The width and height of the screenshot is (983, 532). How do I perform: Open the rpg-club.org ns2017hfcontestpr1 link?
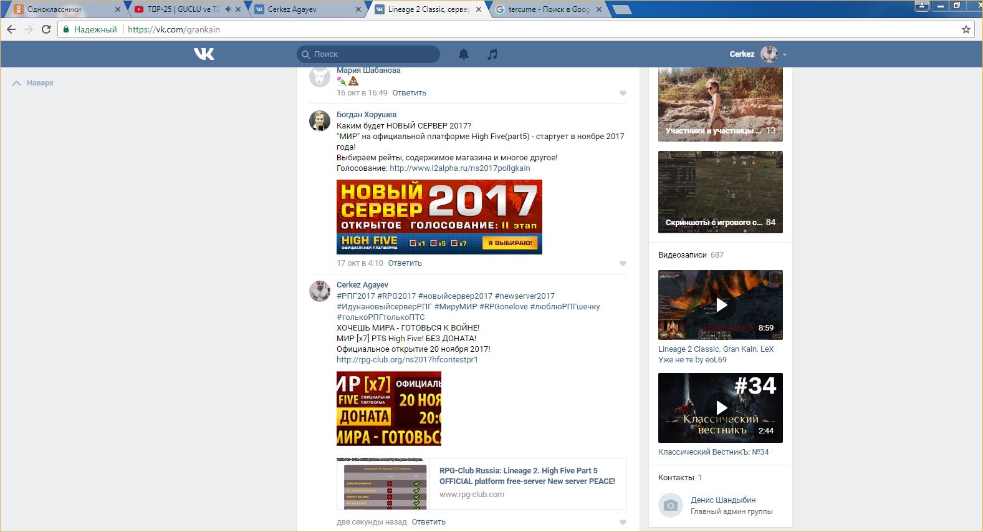pyautogui.click(x=407, y=360)
